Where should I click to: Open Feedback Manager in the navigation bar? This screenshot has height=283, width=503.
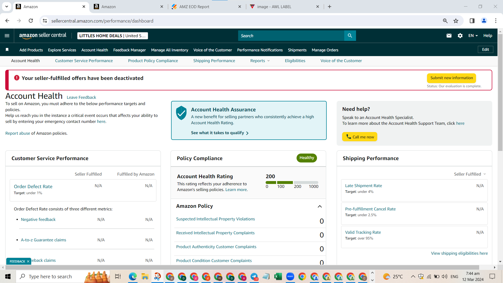coord(129,50)
